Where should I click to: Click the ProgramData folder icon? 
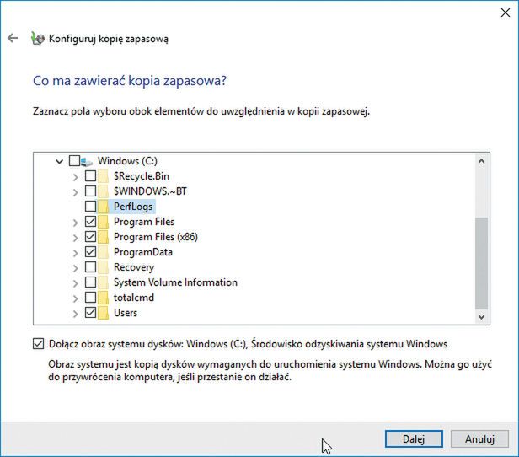tap(104, 252)
